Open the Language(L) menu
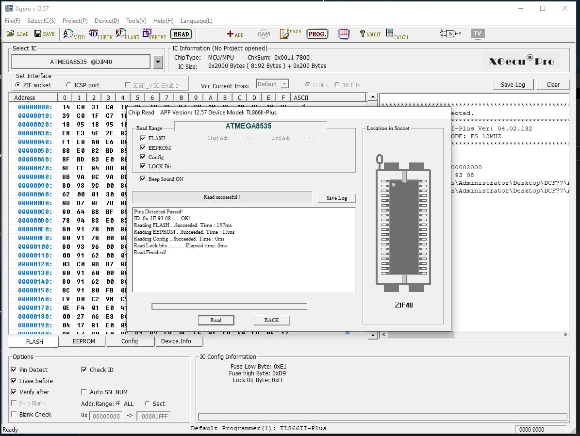580x436 pixels. click(197, 21)
